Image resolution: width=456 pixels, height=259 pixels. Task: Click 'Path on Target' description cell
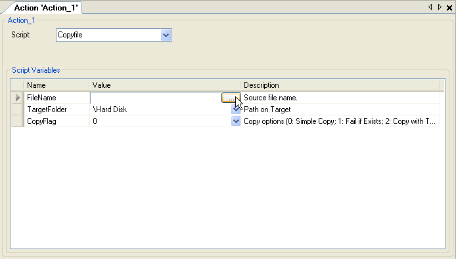[x=340, y=110]
